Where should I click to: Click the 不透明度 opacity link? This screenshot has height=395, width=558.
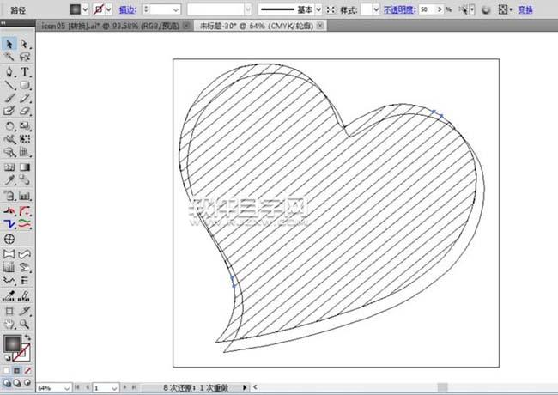tap(398, 9)
